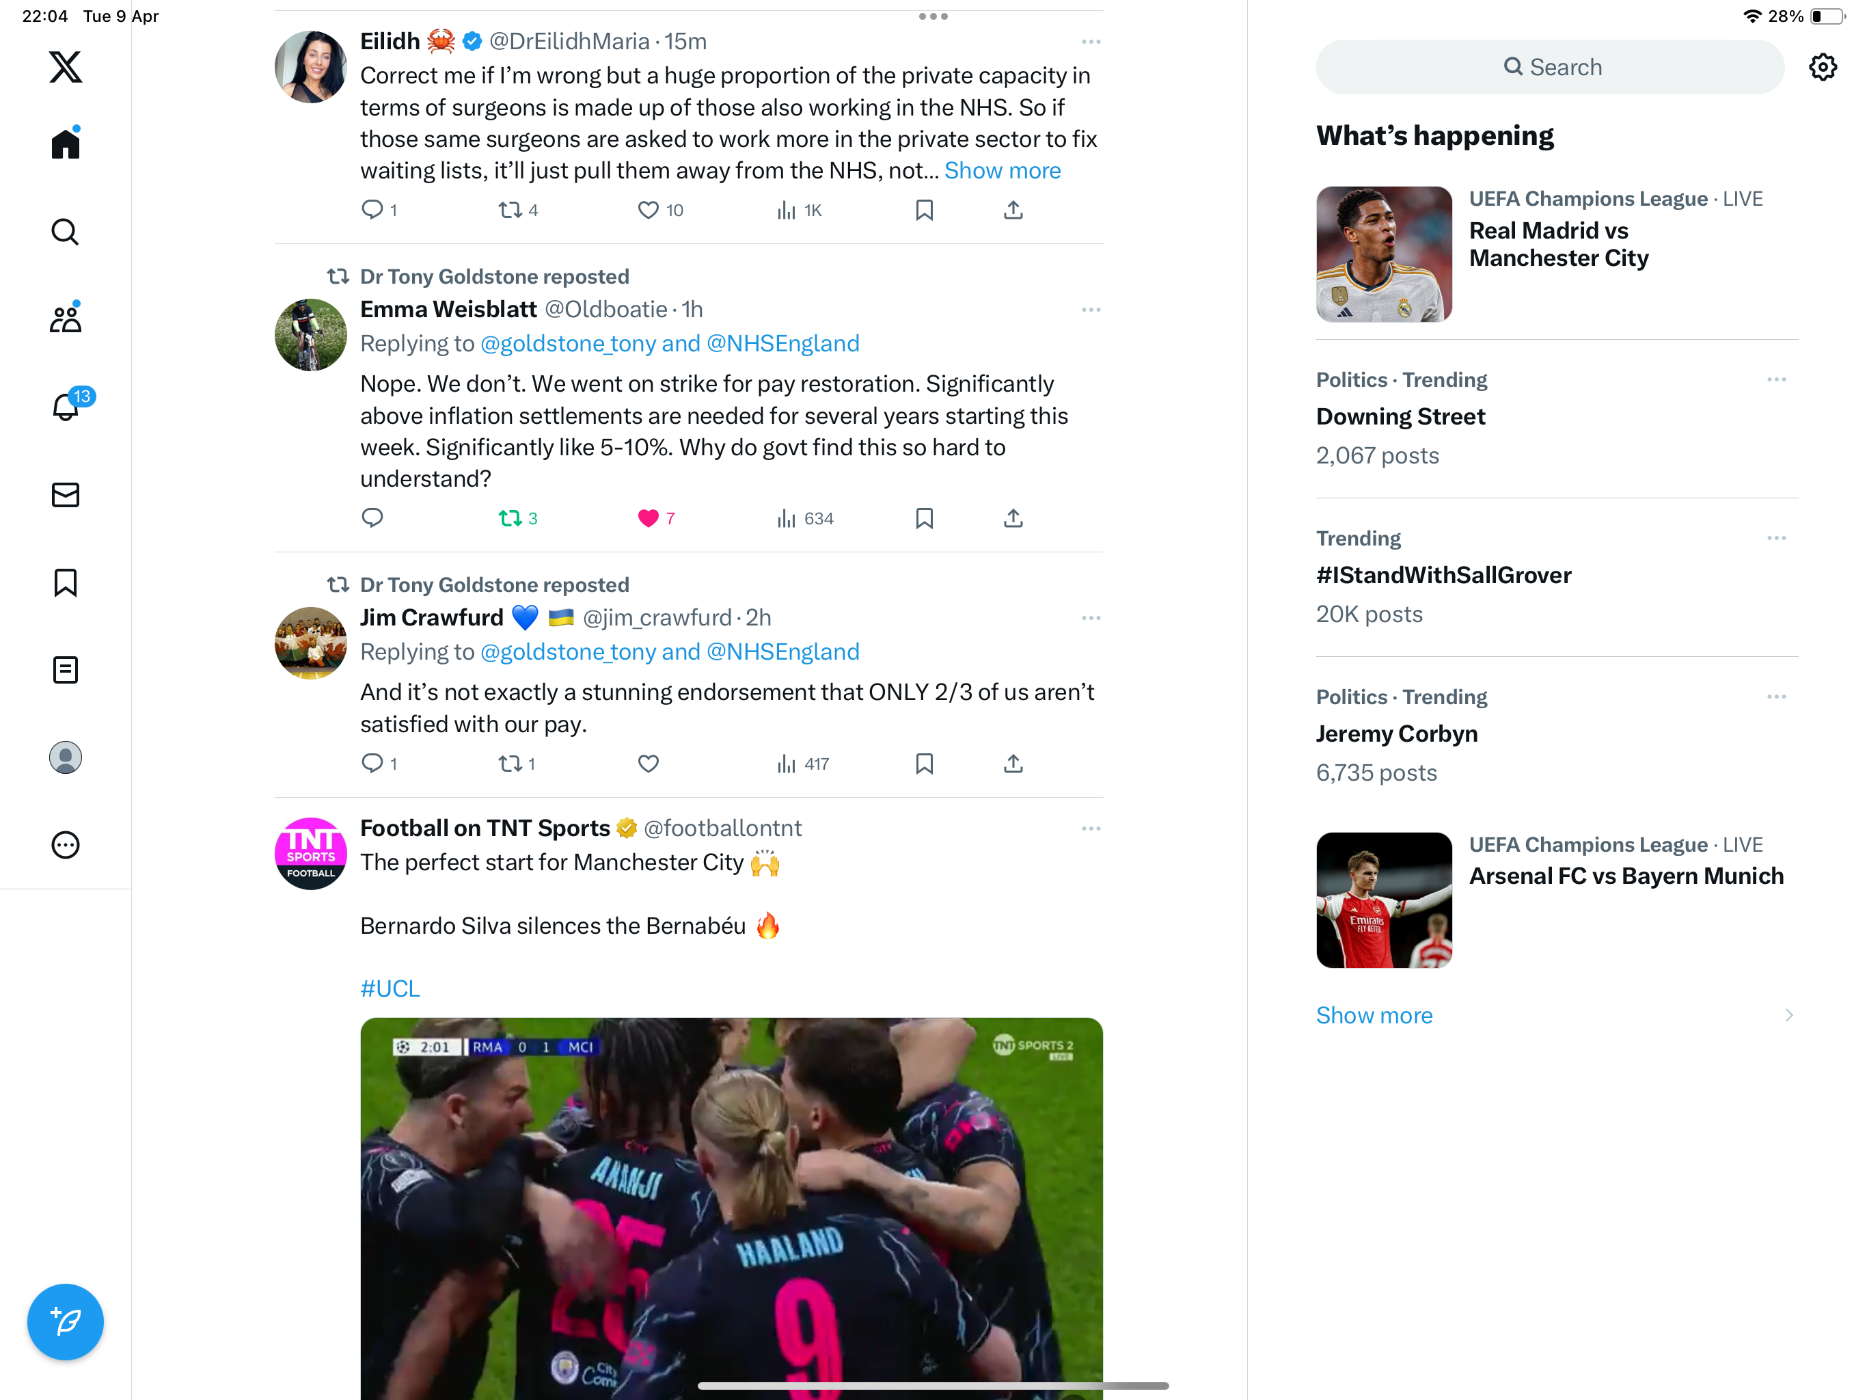Open more options on TNT Sports post
Viewport: 1867px width, 1400px height.
[1091, 829]
